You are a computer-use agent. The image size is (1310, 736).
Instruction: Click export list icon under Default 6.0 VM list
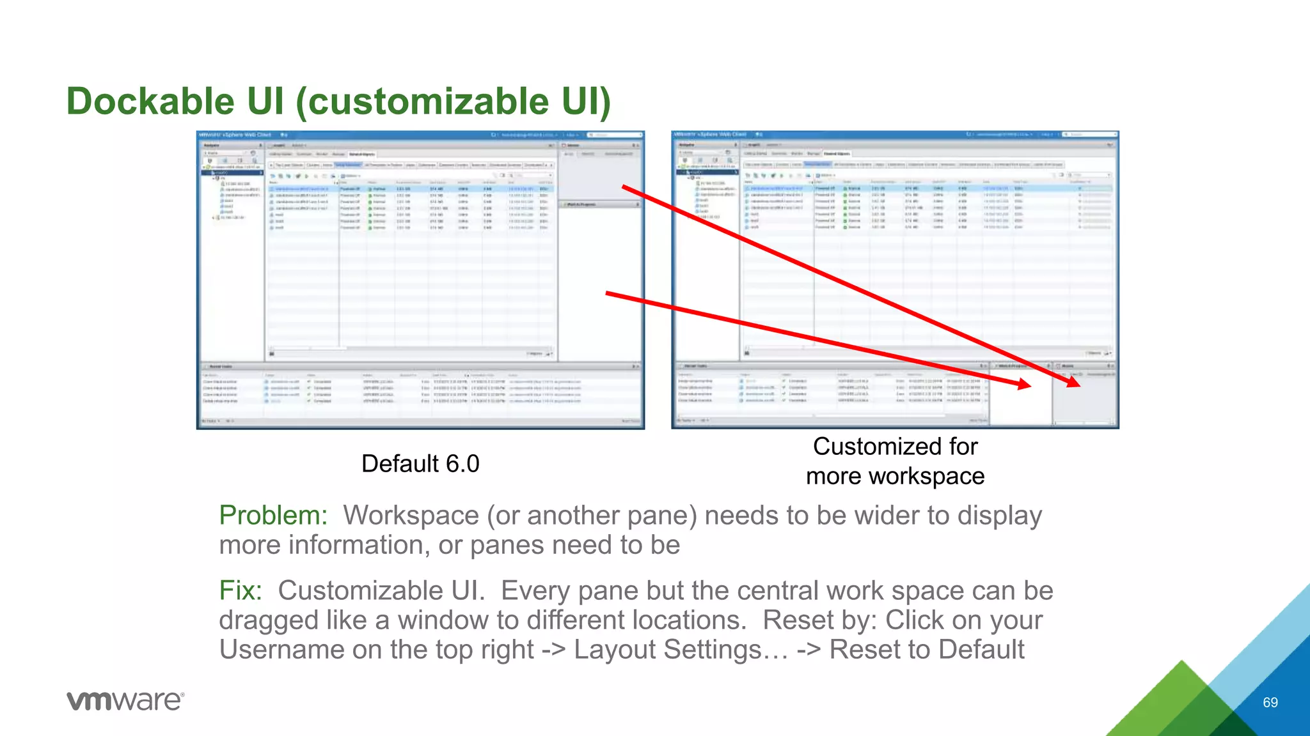point(549,354)
